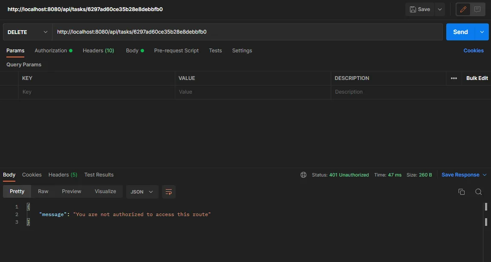
Task: Click the wrap lines icon
Action: point(168,192)
